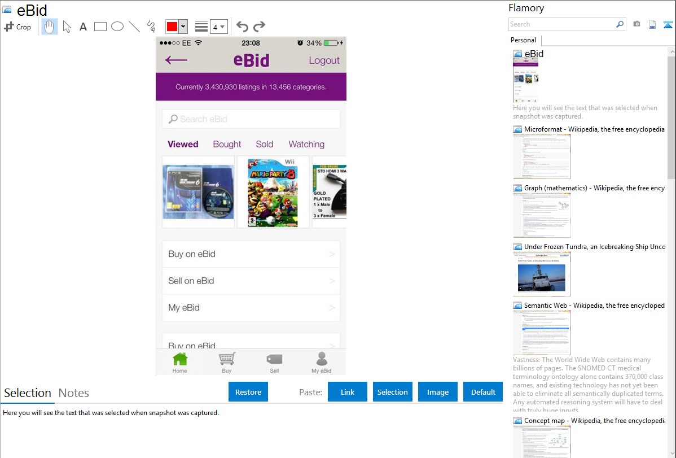Viewport: 676px width, 458px height.
Task: Click the blue upward triangle icon in the Flamory panel
Action: click(668, 24)
